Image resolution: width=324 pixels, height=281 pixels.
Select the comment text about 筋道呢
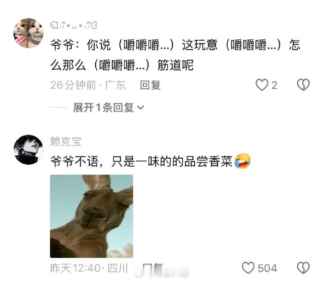point(175,55)
